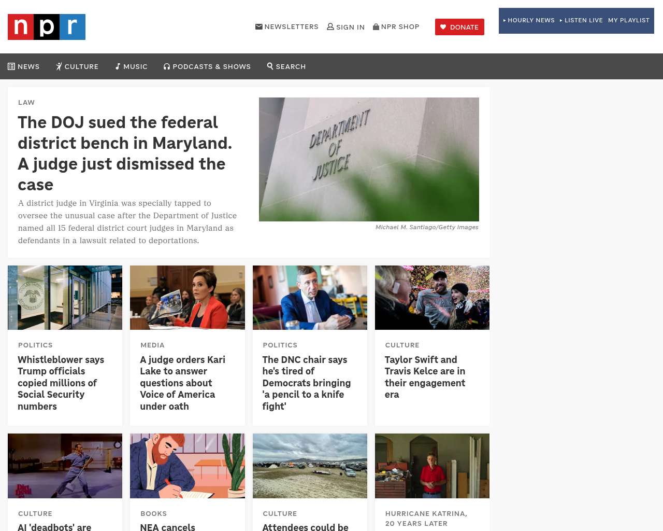Click the Podcasts headphones icon
The height and width of the screenshot is (531, 663).
[x=167, y=66]
